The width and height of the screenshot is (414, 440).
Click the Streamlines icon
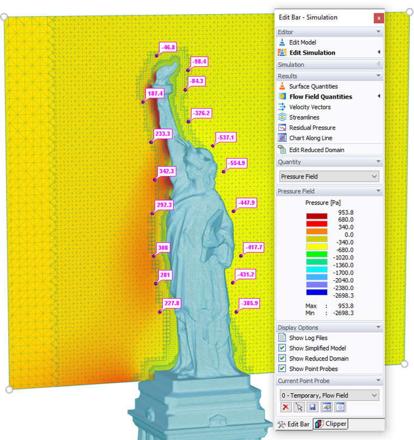pos(282,117)
